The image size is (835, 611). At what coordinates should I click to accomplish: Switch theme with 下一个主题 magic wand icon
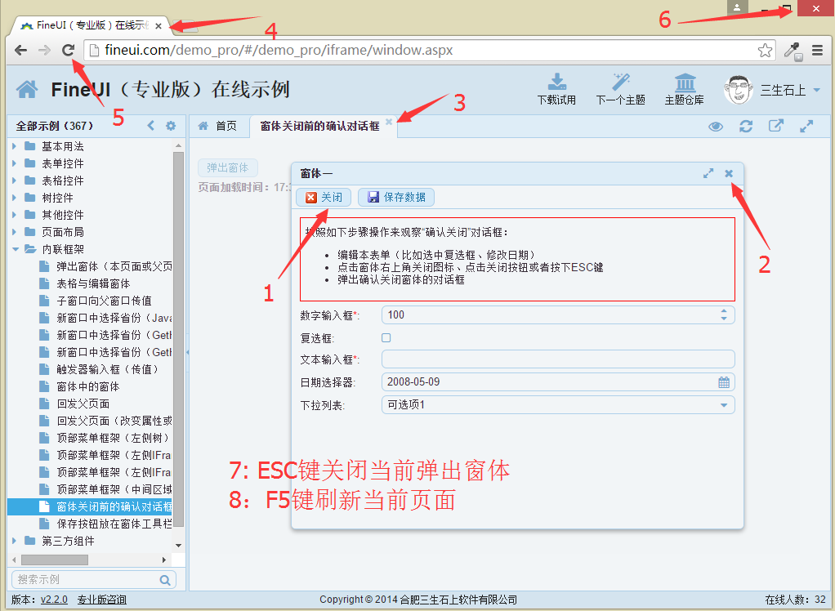620,83
